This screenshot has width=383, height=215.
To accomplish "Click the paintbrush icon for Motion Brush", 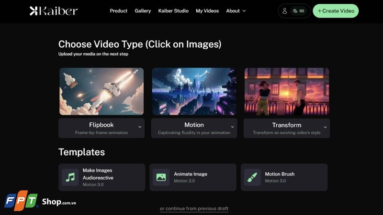I will point(252,177).
